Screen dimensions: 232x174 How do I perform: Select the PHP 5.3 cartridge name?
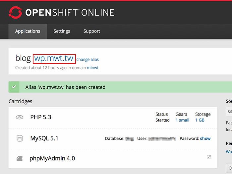coord(41,117)
